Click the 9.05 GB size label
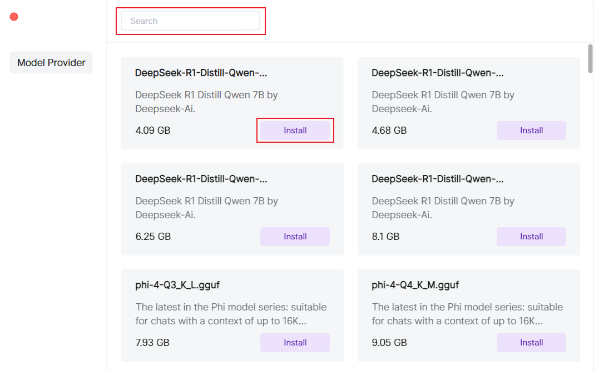 click(389, 343)
